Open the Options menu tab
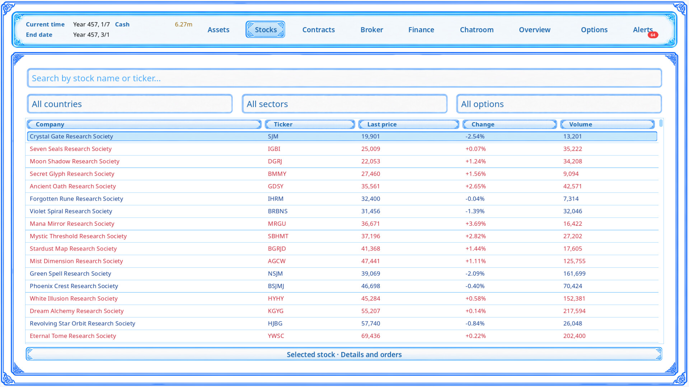689x387 pixels. coord(594,30)
